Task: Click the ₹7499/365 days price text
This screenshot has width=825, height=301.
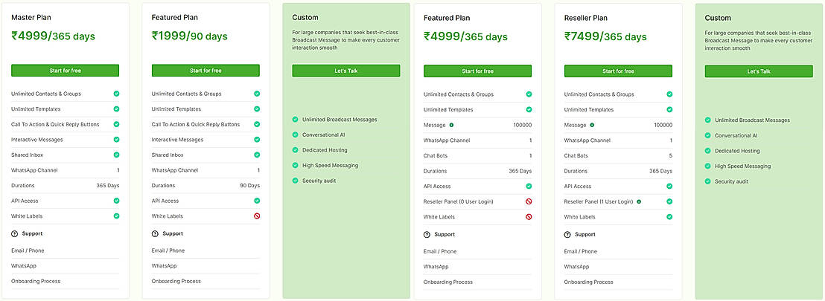Action: point(605,36)
